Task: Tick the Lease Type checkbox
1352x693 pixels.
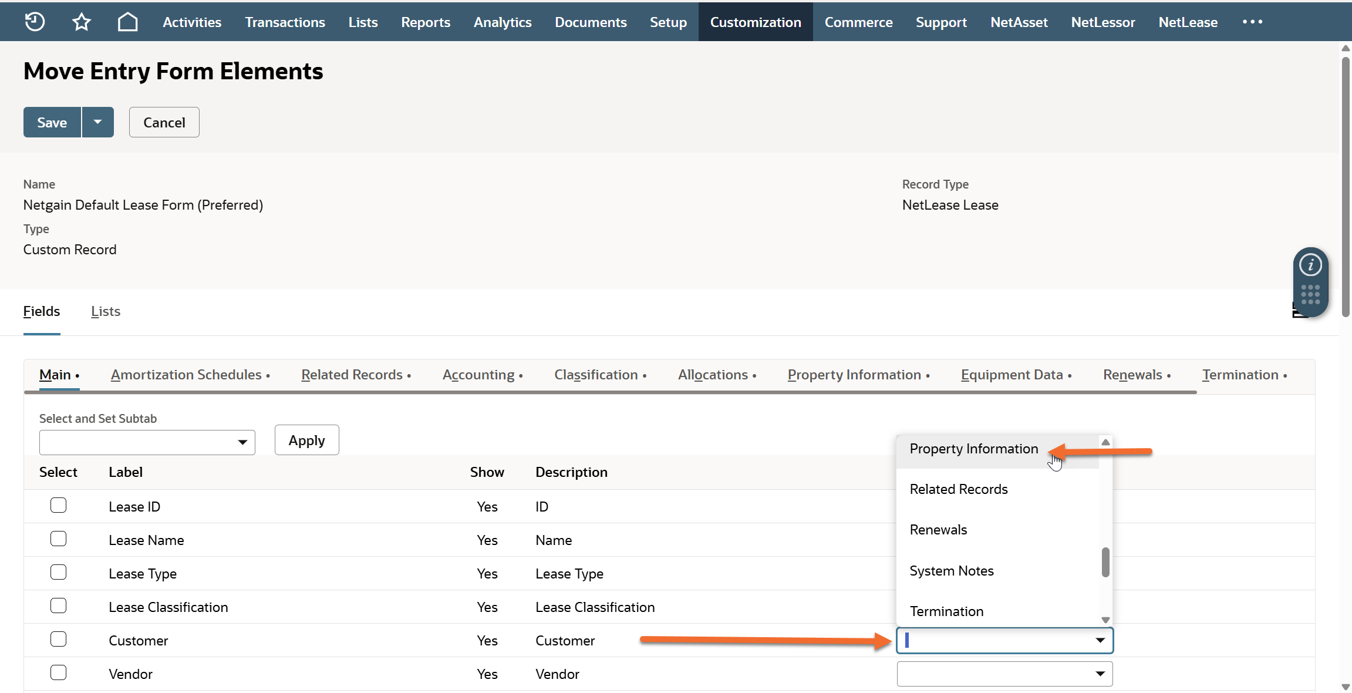Action: point(58,573)
